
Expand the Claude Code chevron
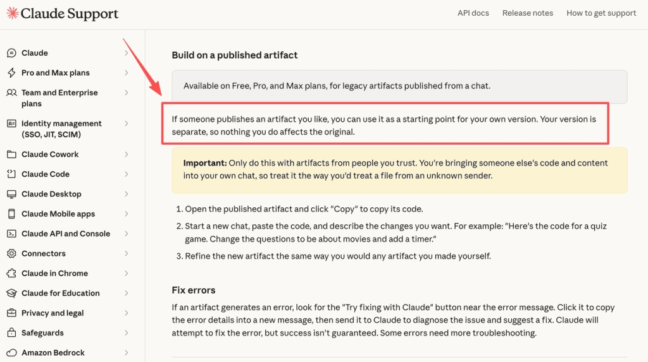coord(127,174)
